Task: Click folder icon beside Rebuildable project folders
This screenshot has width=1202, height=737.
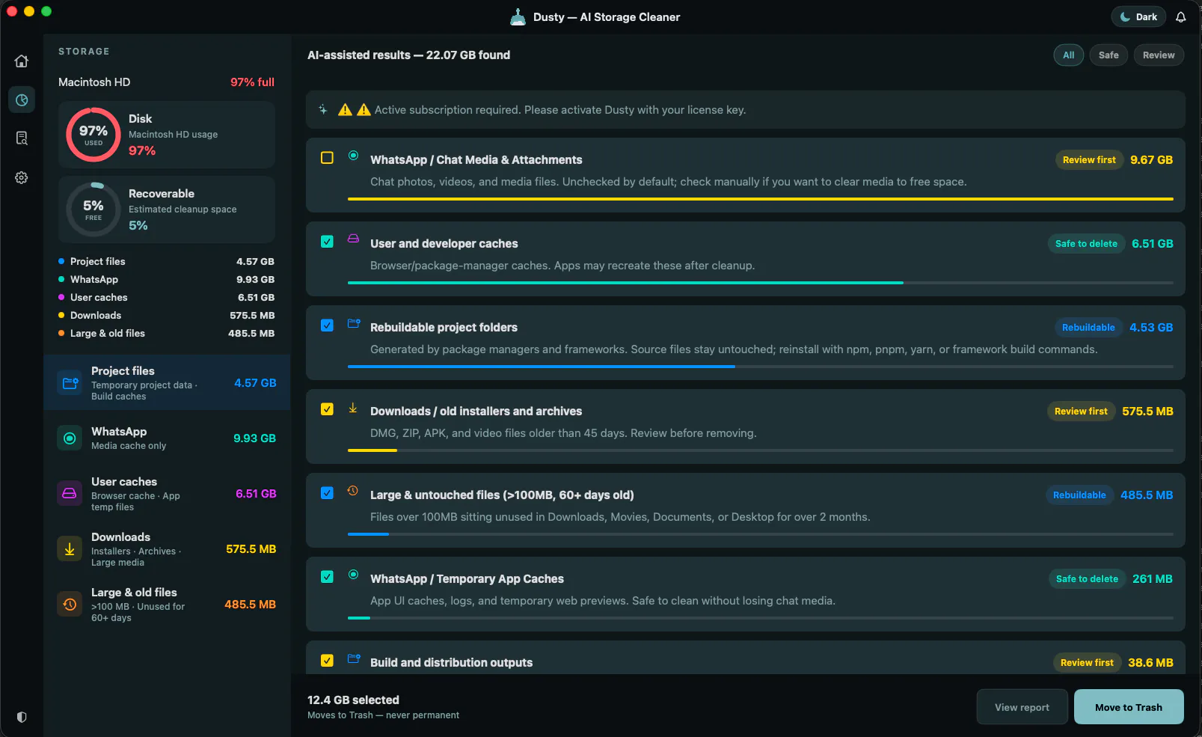Action: 354,323
